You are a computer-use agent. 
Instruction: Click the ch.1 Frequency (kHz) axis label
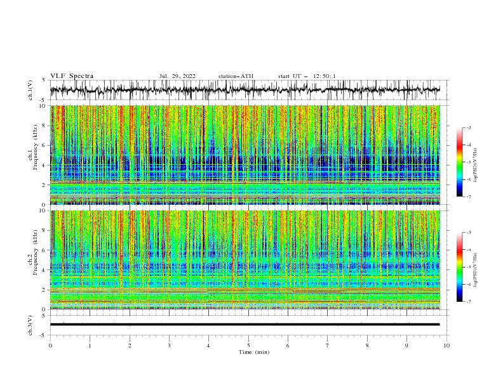pyautogui.click(x=33, y=146)
